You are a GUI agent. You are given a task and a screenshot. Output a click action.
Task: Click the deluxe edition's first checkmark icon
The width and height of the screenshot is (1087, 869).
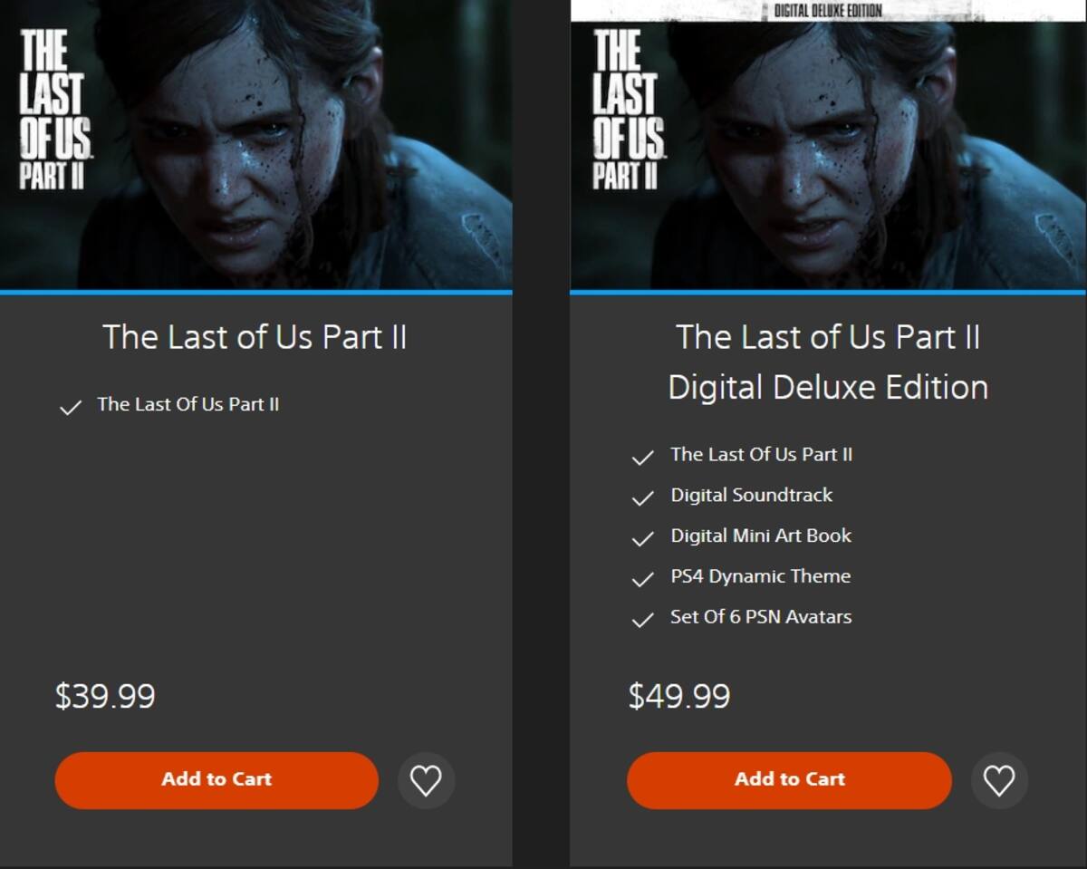(x=642, y=458)
